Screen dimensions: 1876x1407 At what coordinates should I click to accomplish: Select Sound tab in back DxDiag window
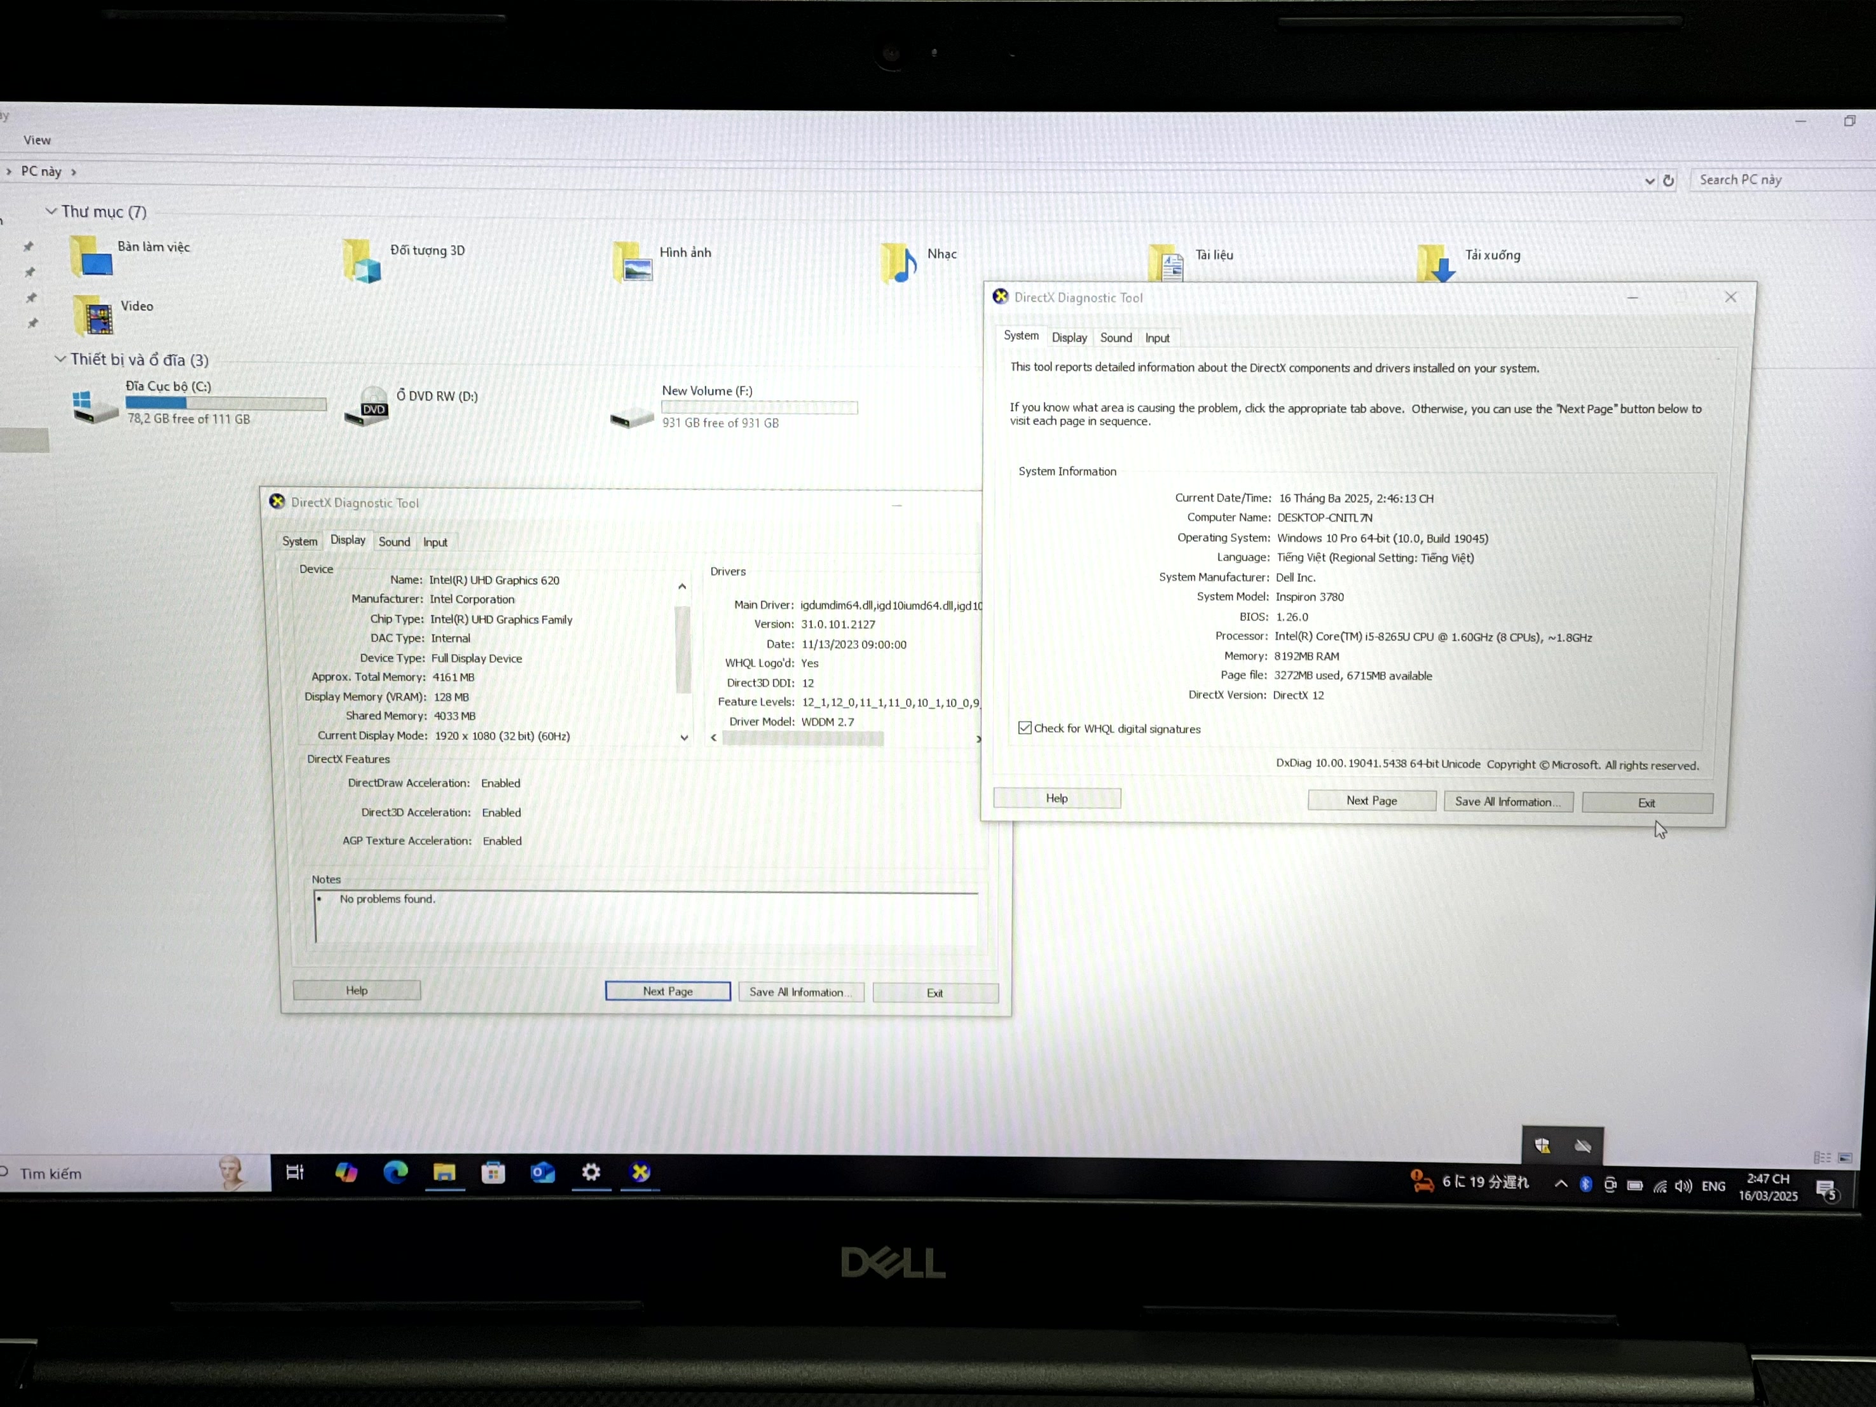(394, 541)
